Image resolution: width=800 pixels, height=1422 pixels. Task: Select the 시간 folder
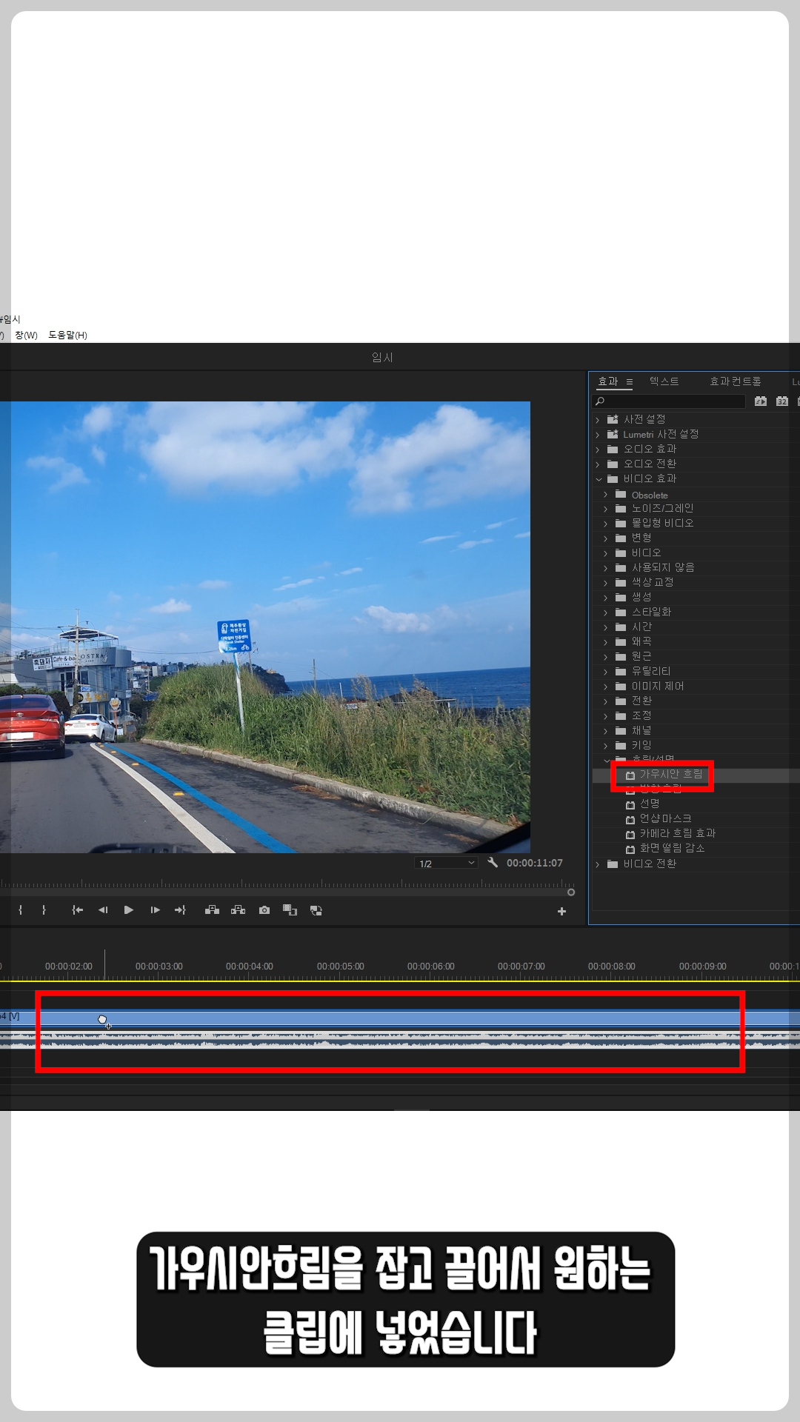pyautogui.click(x=641, y=627)
